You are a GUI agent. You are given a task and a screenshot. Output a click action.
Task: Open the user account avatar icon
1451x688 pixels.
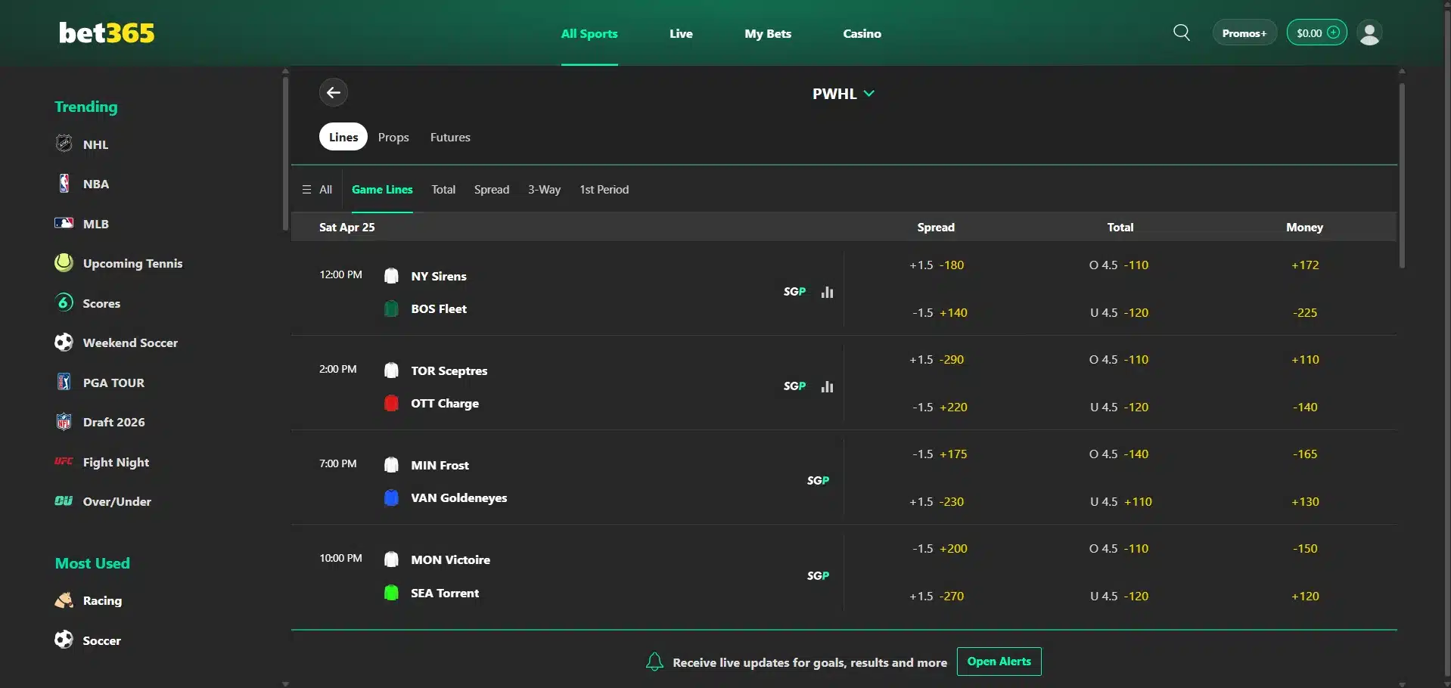(x=1370, y=33)
